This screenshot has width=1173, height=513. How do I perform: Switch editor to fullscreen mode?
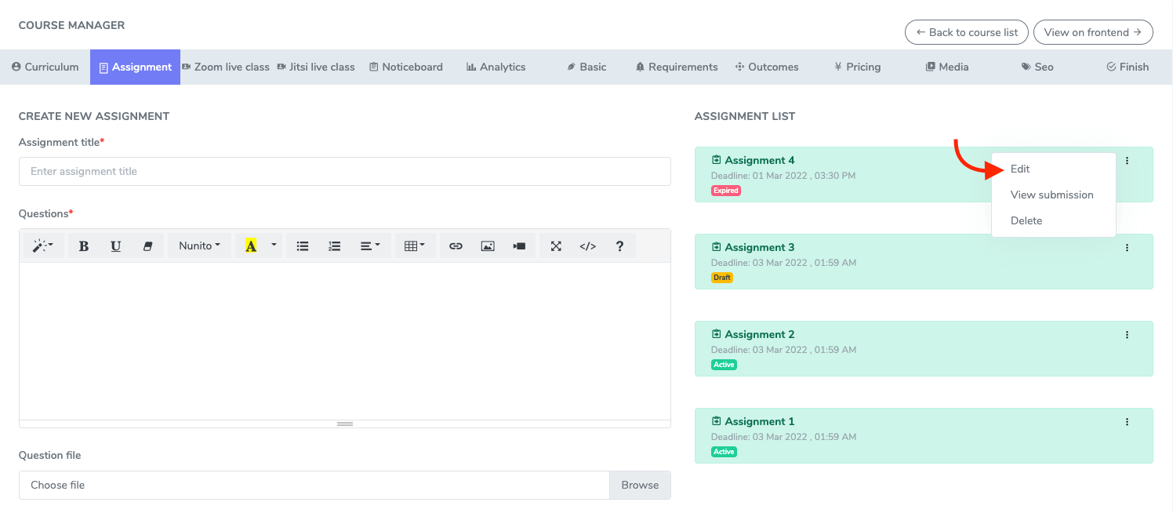tap(556, 246)
